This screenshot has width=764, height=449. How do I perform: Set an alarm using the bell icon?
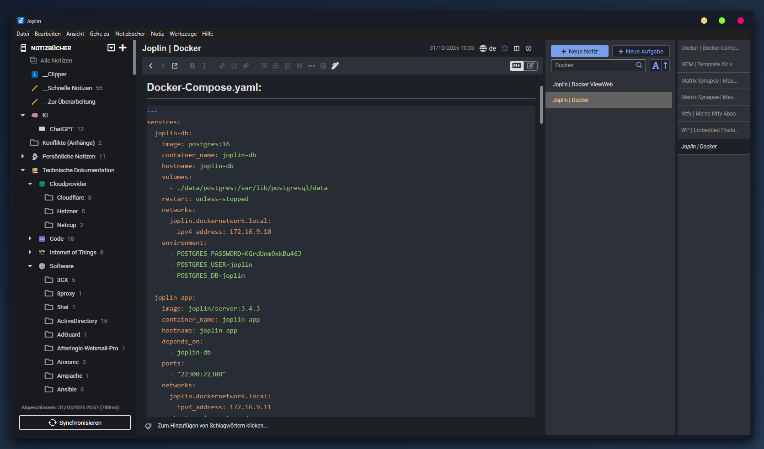click(x=505, y=48)
